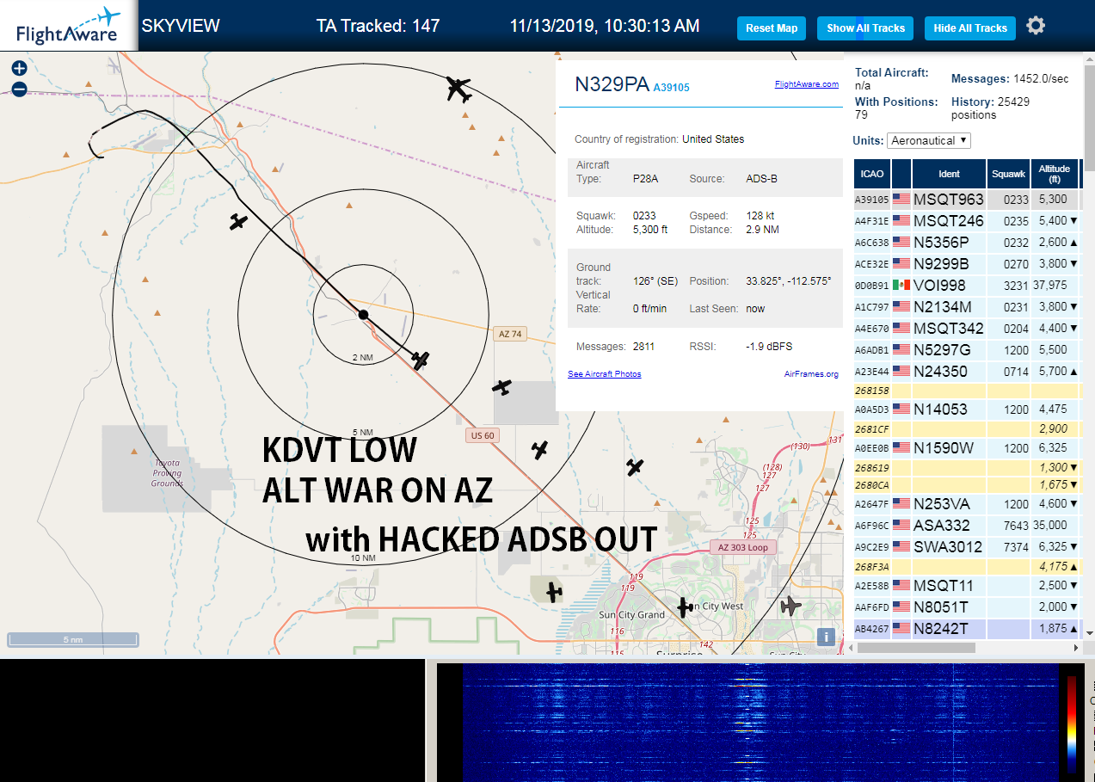Image resolution: width=1095 pixels, height=782 pixels.
Task: Click the SKYVIEW header title
Action: 181,26
